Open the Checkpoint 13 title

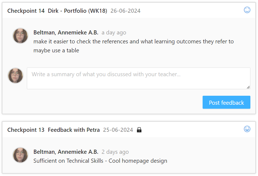click(x=26, y=130)
